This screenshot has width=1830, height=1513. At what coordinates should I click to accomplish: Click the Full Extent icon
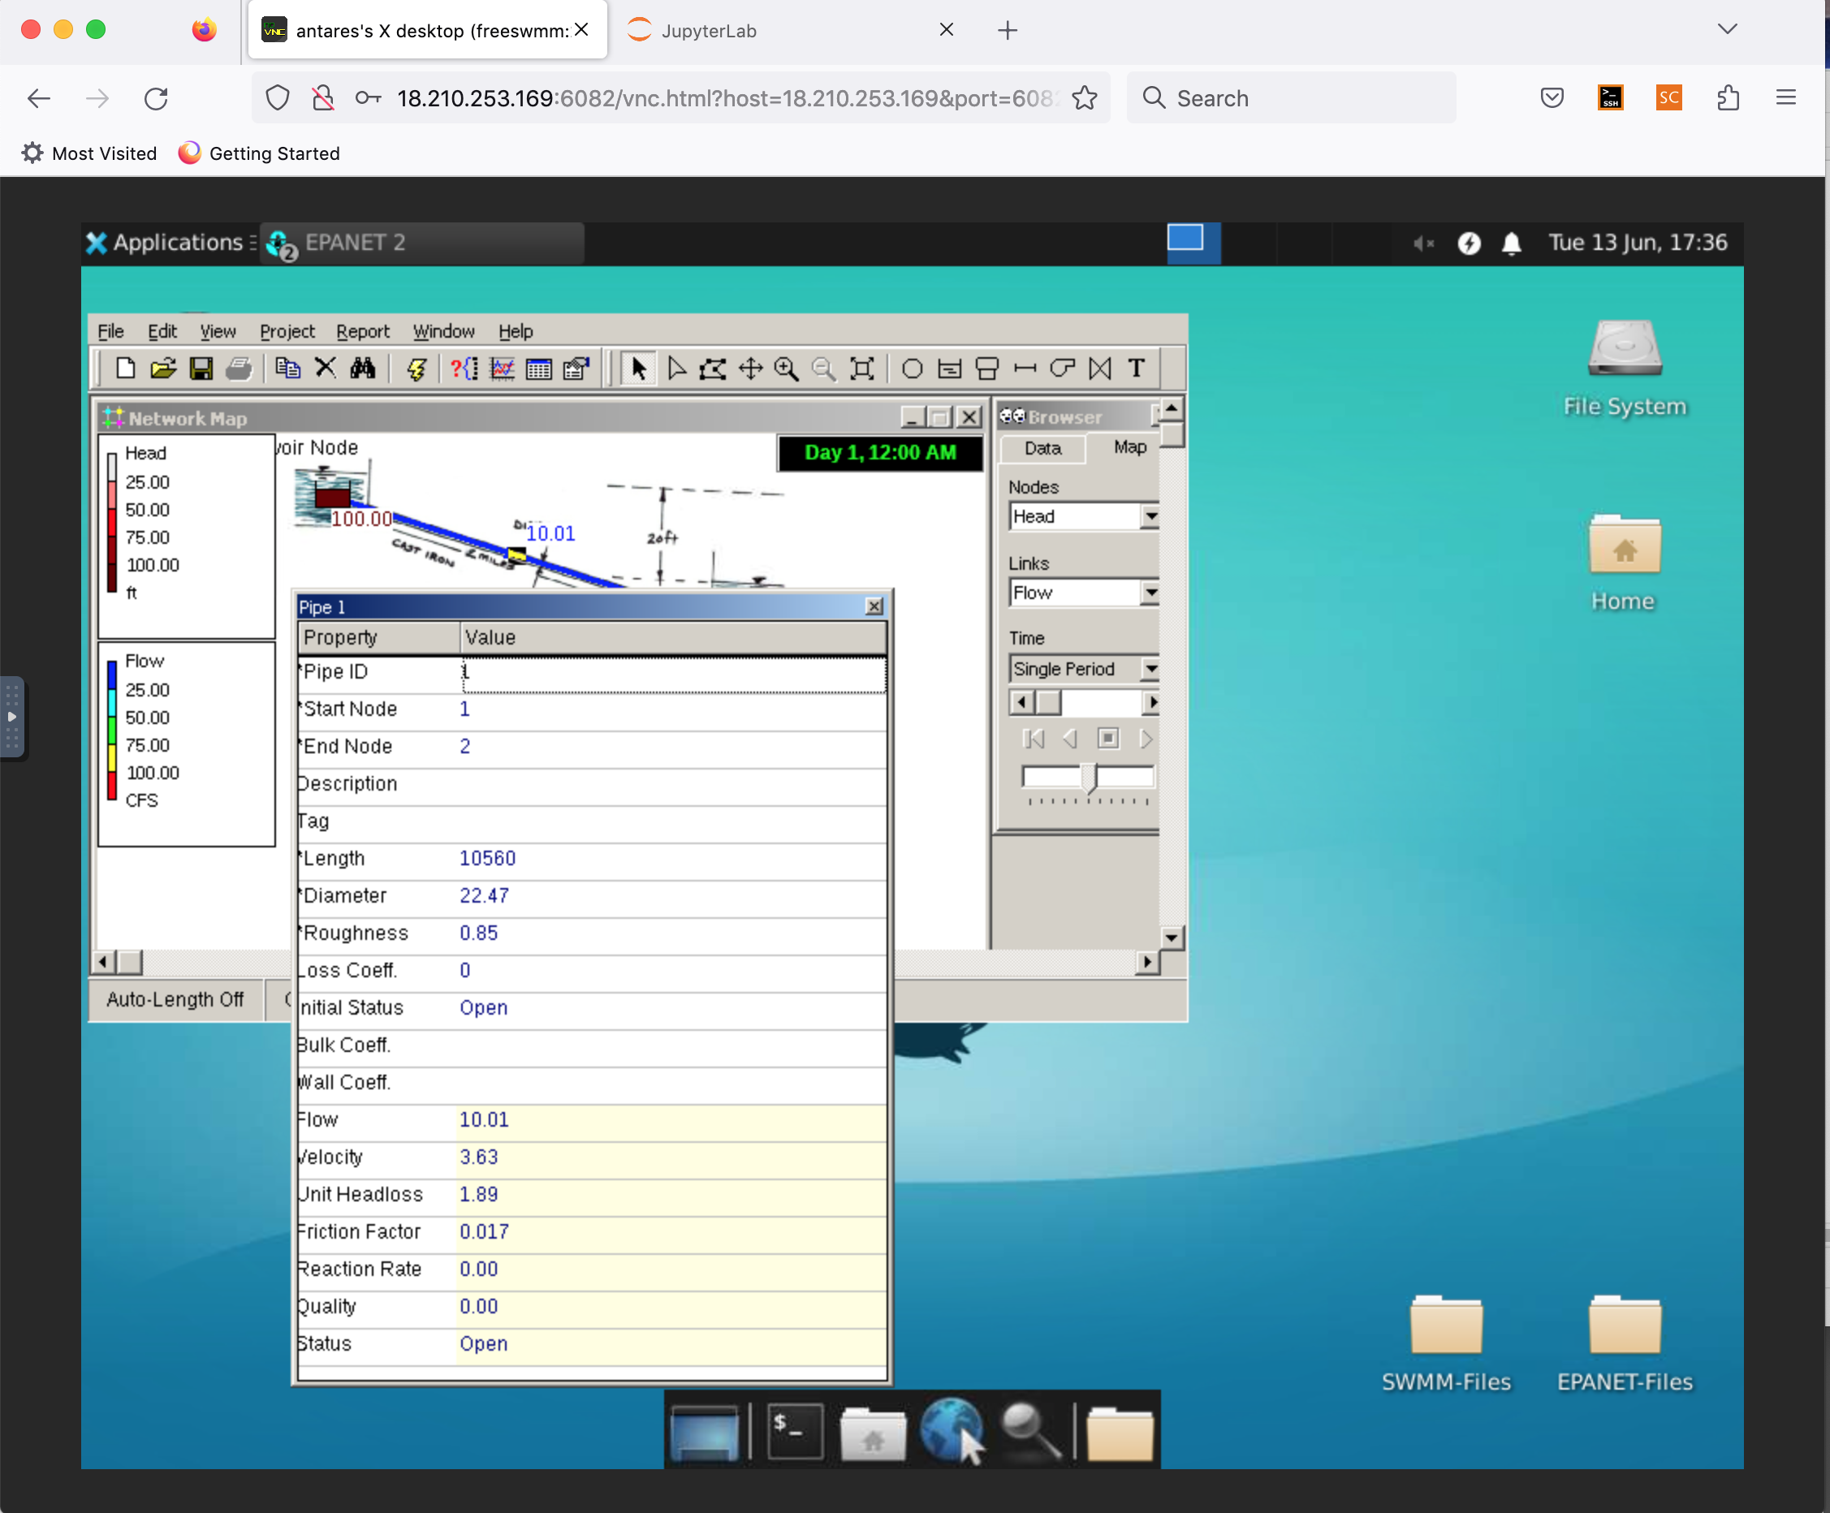[862, 369]
